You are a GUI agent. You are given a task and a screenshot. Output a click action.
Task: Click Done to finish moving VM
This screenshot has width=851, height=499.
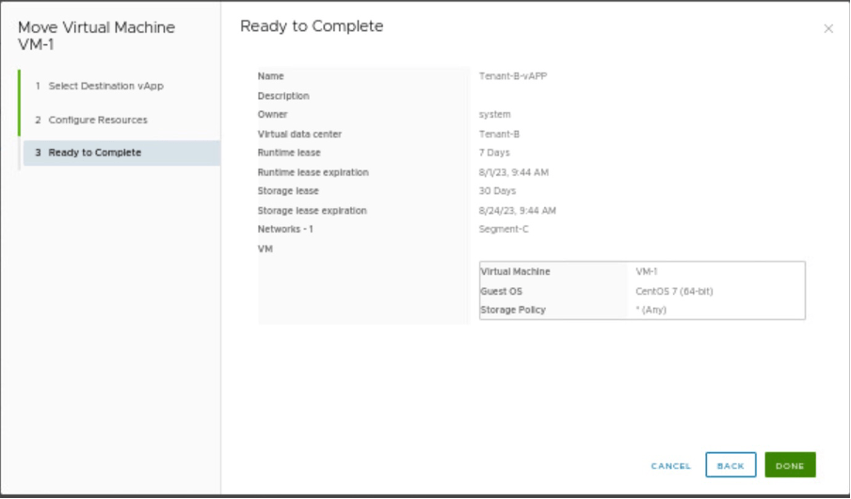(790, 466)
